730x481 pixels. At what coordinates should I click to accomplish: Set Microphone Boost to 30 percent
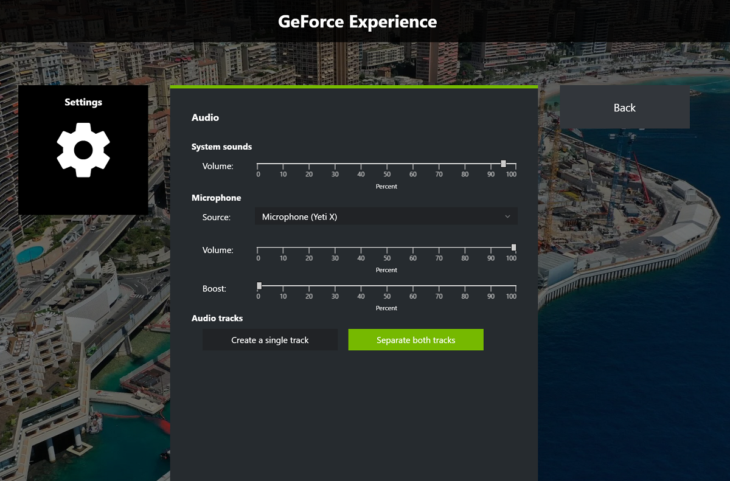click(x=335, y=286)
